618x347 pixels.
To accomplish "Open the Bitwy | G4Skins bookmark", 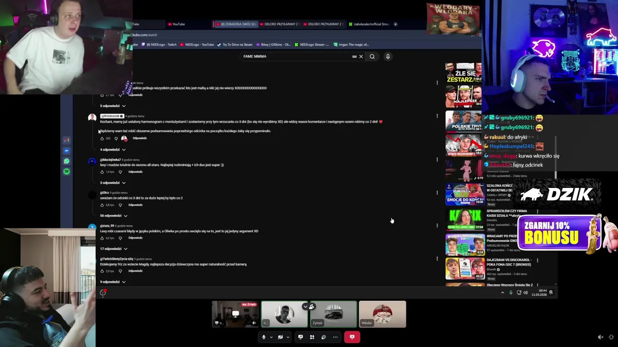I will coord(273,44).
